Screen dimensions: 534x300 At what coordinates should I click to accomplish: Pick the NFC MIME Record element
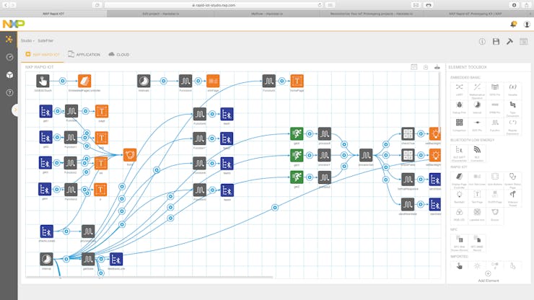pyautogui.click(x=477, y=243)
